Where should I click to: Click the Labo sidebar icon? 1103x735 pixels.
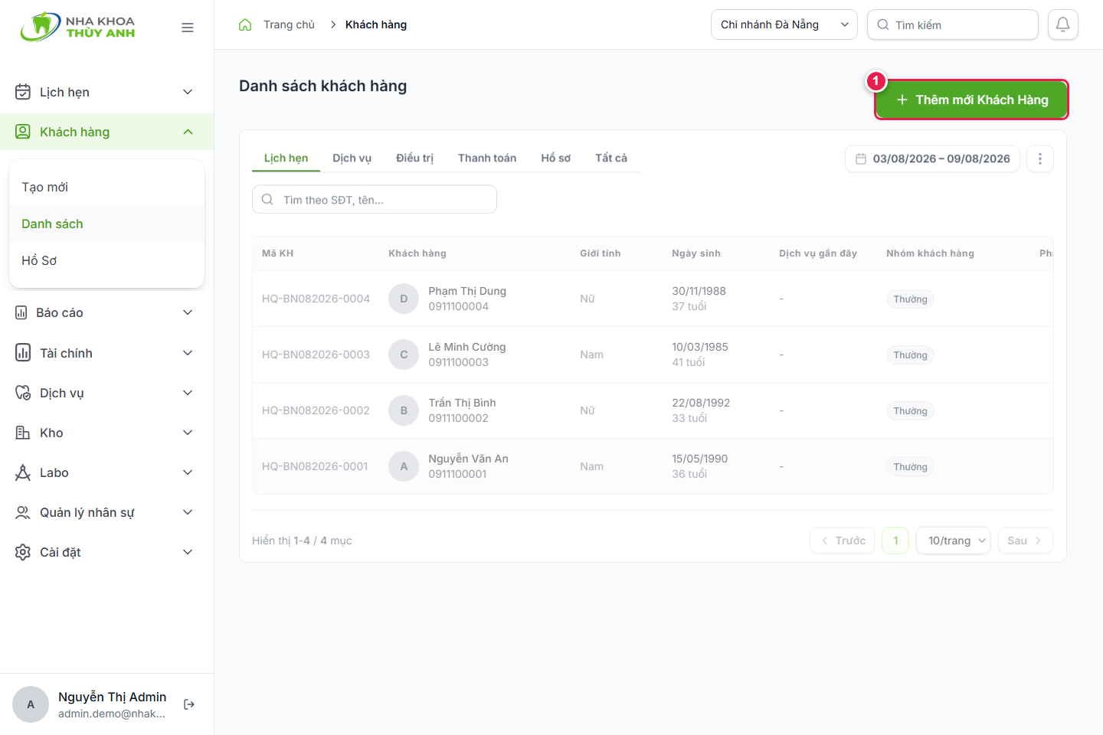coord(23,472)
